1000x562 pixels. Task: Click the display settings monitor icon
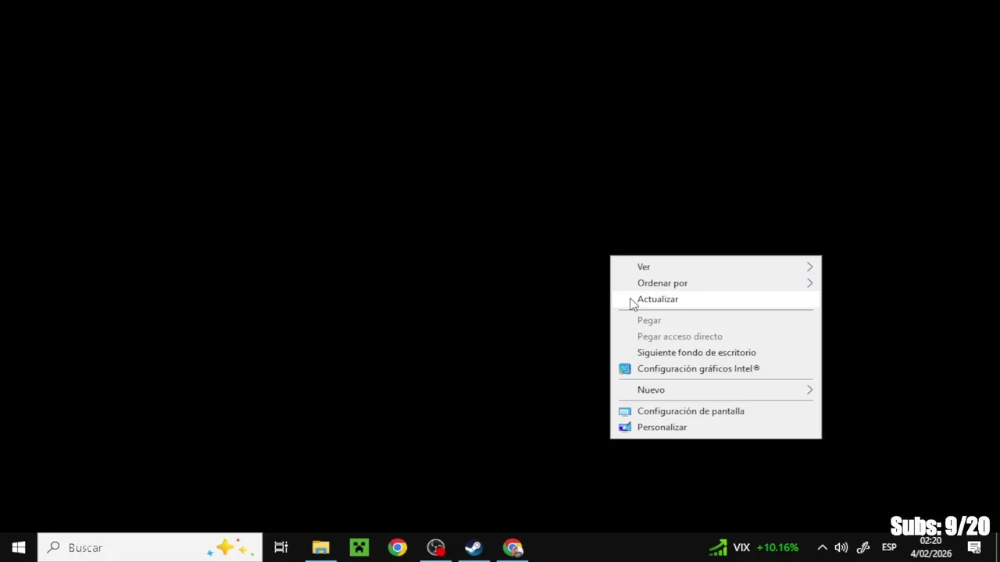[x=625, y=411]
